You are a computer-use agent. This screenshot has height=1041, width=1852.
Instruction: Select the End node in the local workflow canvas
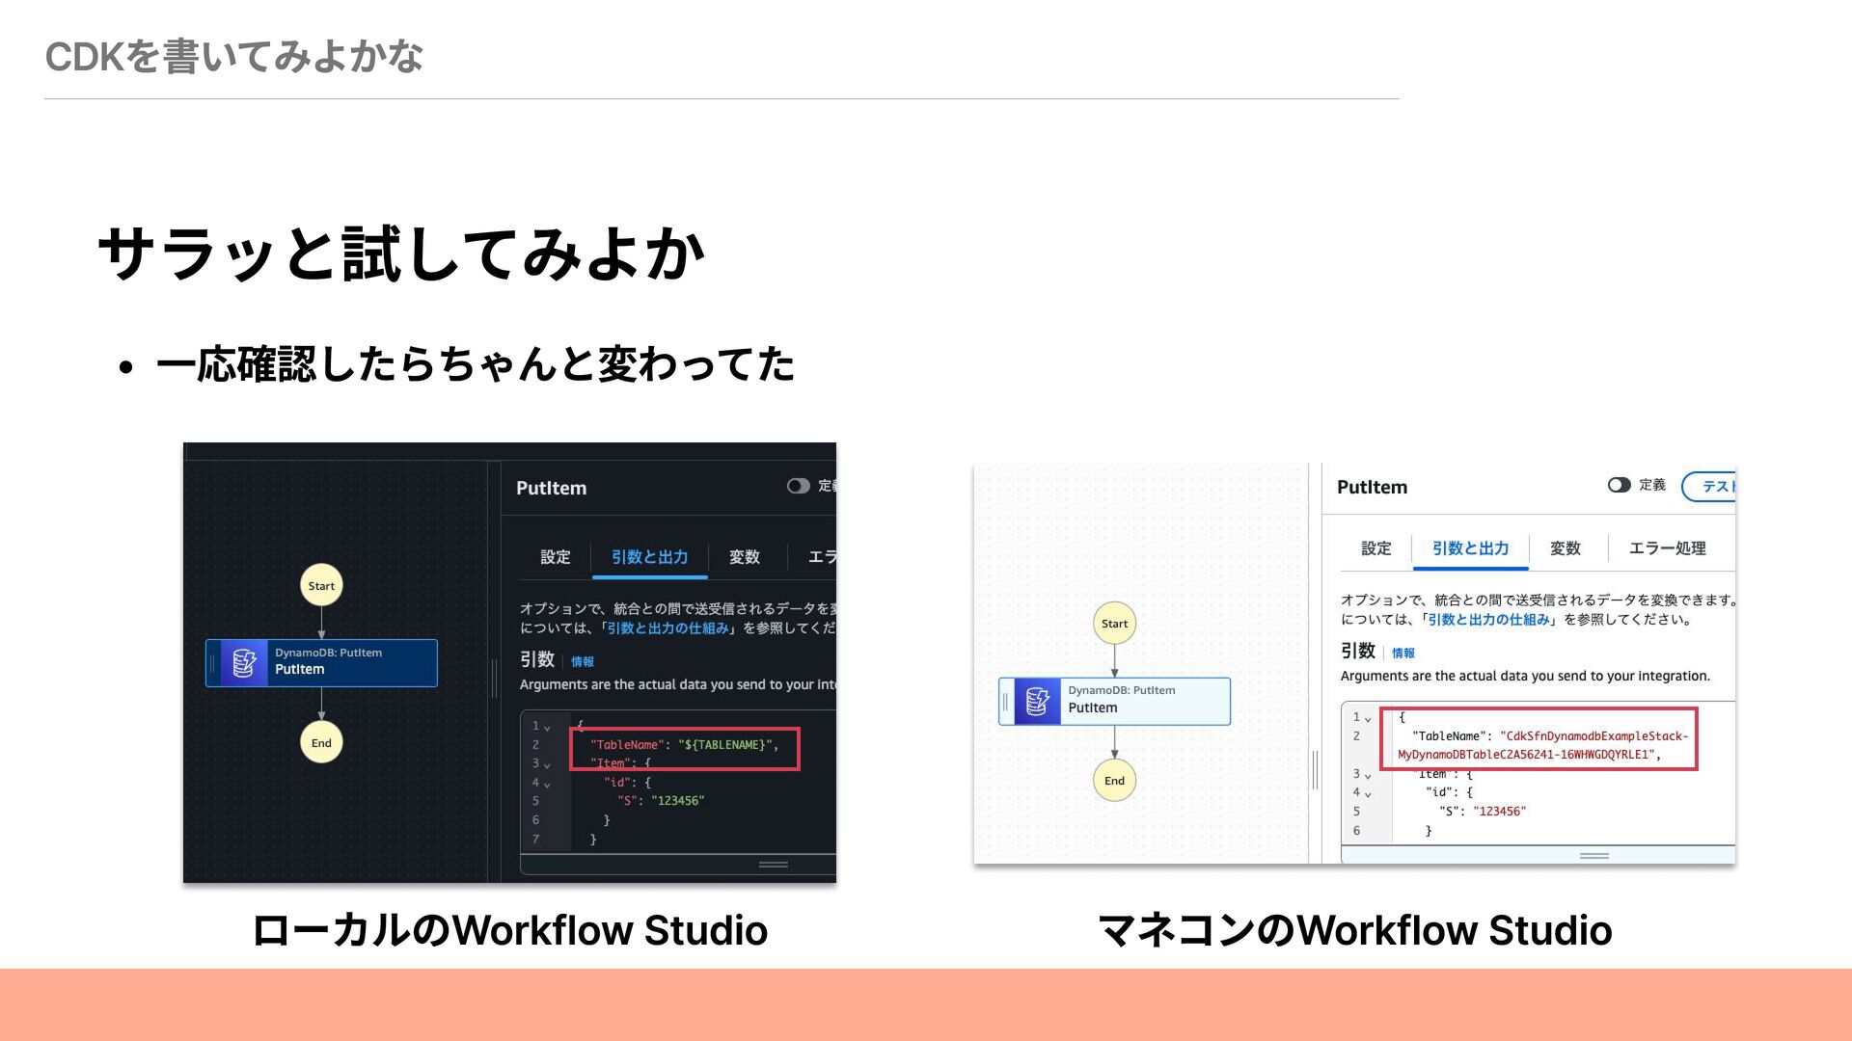[321, 742]
